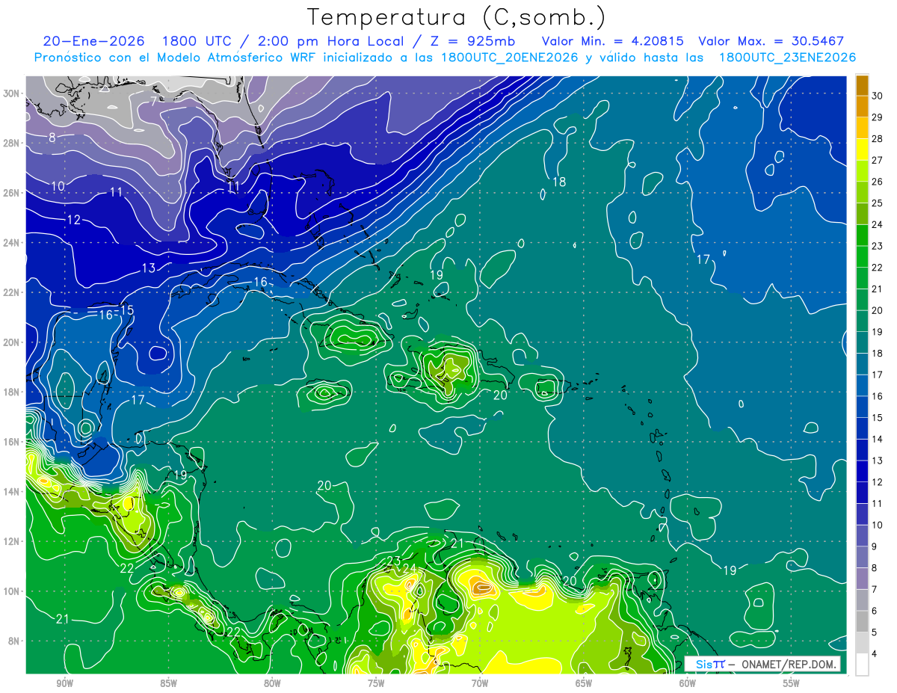Screen dimensions: 897x693
Task: Click the "10N" latitude axis label
Action: pos(12,591)
